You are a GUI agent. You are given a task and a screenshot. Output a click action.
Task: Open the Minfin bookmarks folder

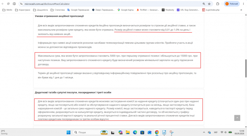(x=7, y=10)
